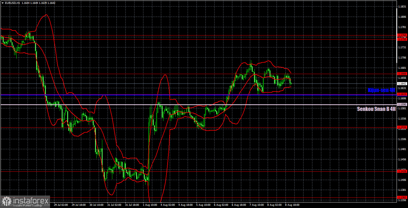Click the 8 Aug 18:00 time label
Screen dimensions: 408x208
coord(293,205)
